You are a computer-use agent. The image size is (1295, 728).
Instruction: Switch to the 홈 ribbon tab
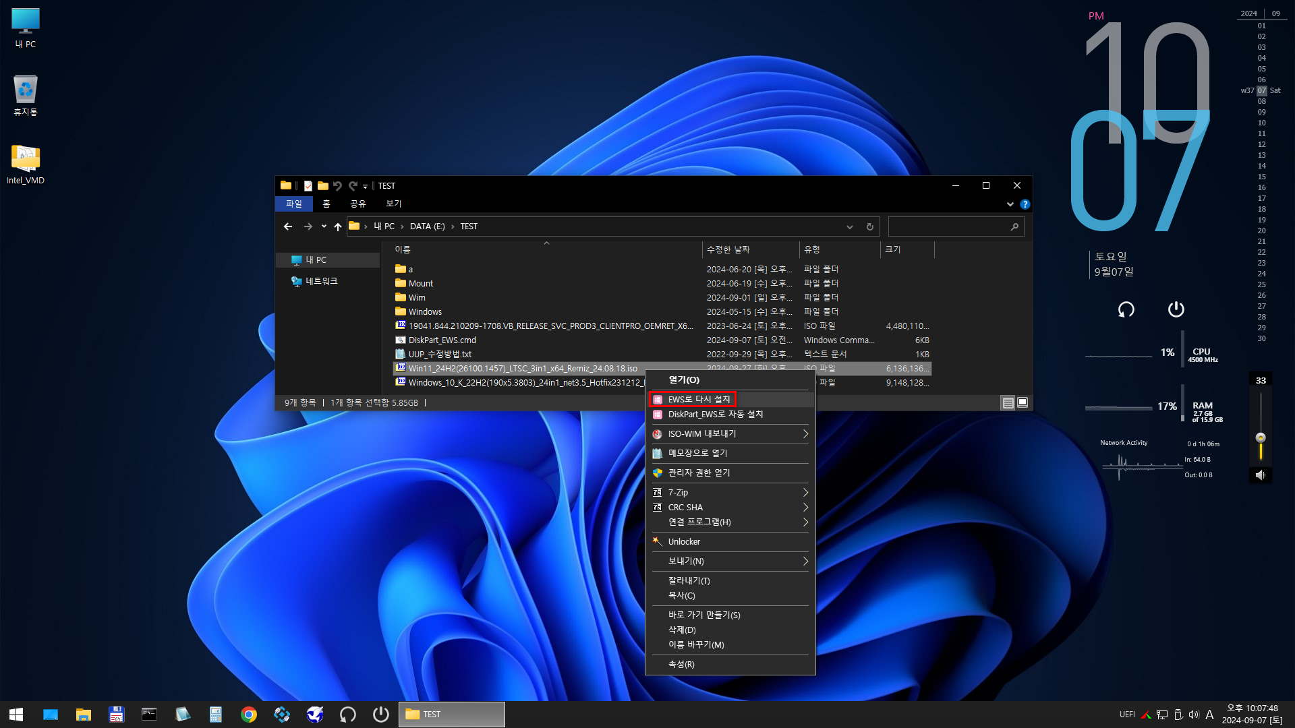pyautogui.click(x=326, y=204)
